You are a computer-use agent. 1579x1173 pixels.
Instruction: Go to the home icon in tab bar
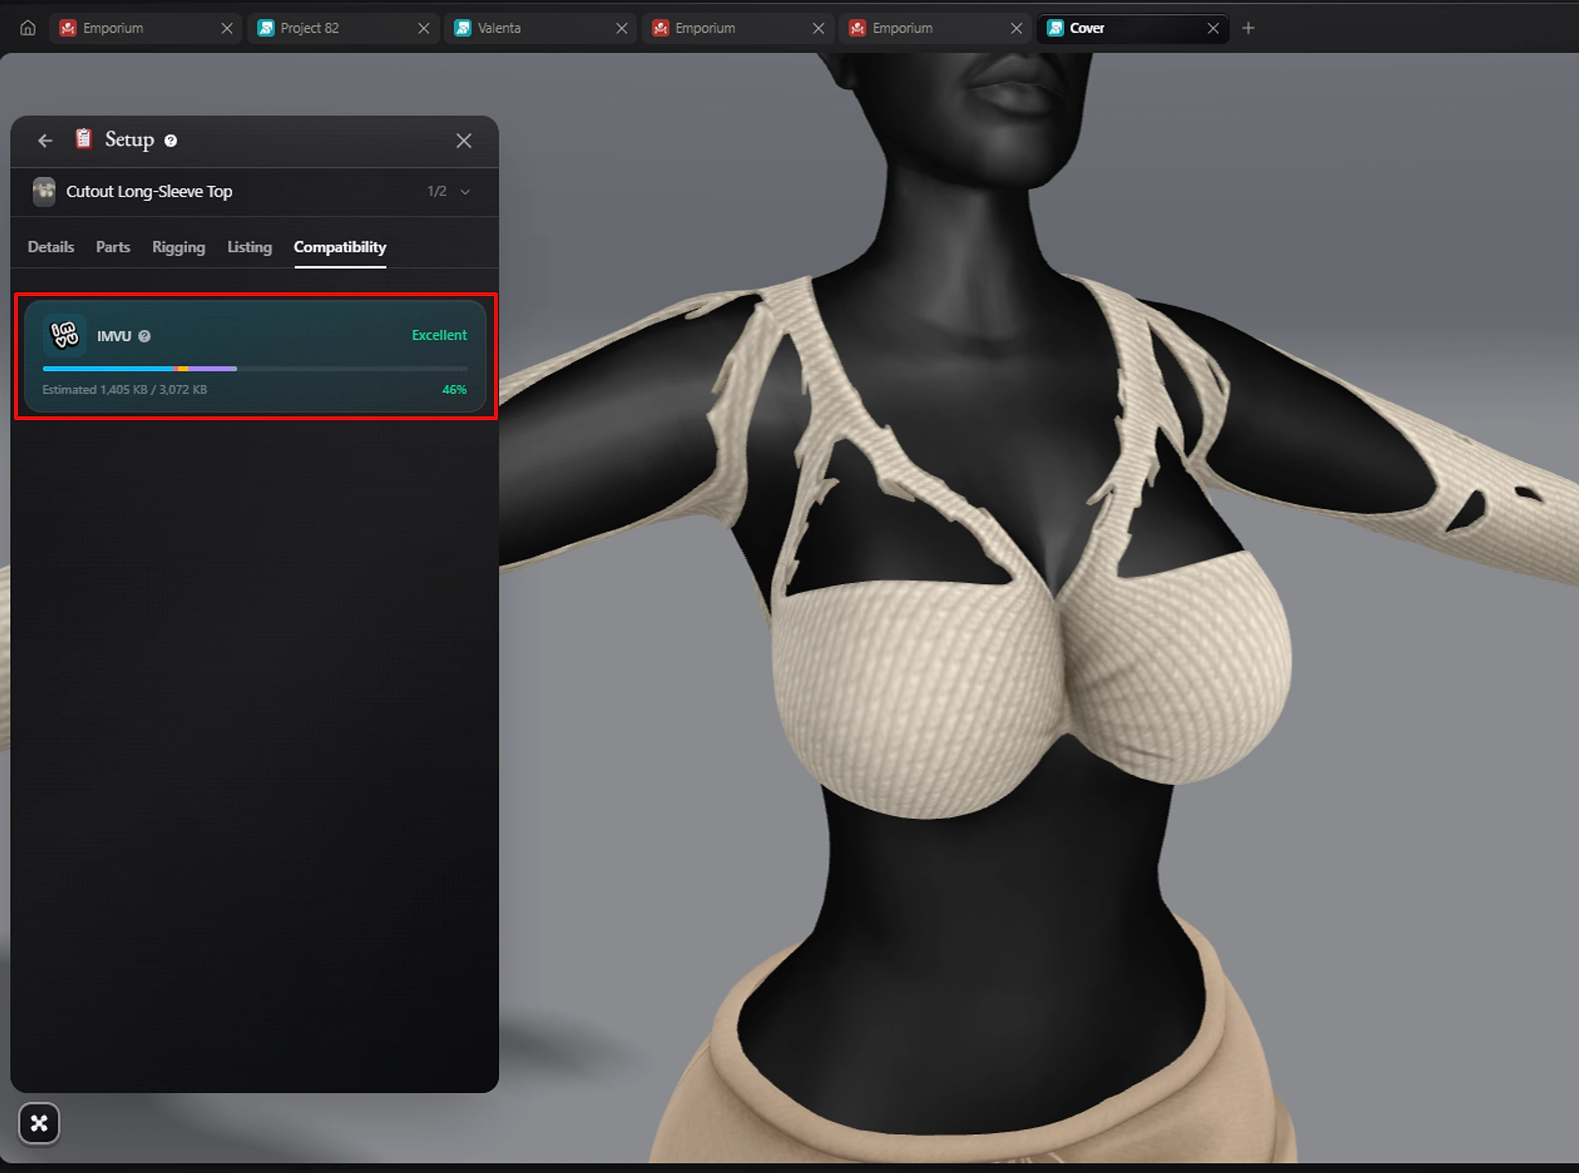click(x=28, y=28)
